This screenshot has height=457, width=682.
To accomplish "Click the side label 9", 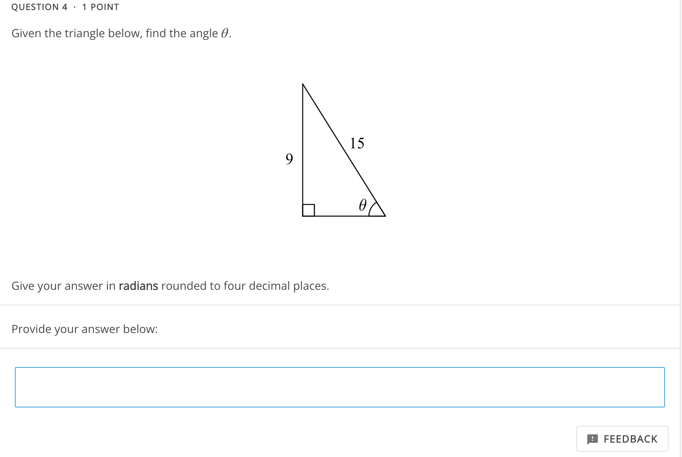I will (x=289, y=159).
